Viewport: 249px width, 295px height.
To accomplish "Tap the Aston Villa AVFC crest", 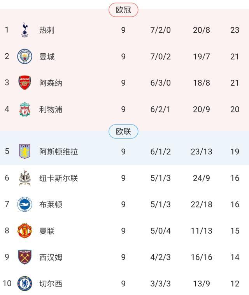I will [25, 151].
